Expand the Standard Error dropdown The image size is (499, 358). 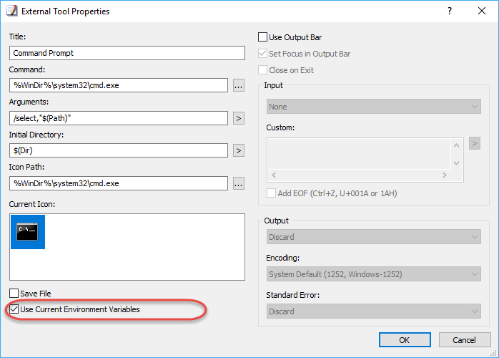[x=374, y=311]
